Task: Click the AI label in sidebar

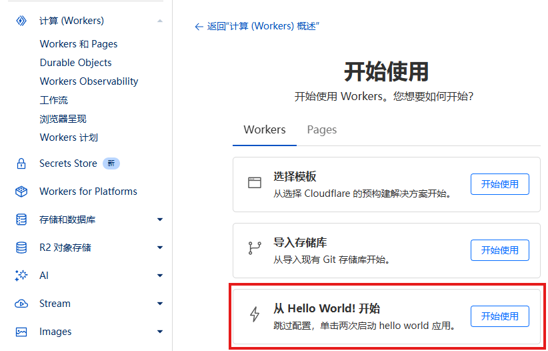Action: click(44, 276)
